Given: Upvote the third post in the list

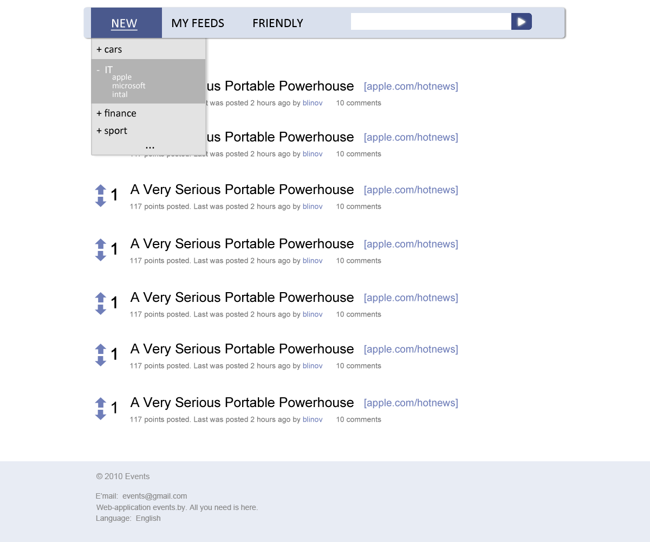Looking at the screenshot, I should coord(101,190).
